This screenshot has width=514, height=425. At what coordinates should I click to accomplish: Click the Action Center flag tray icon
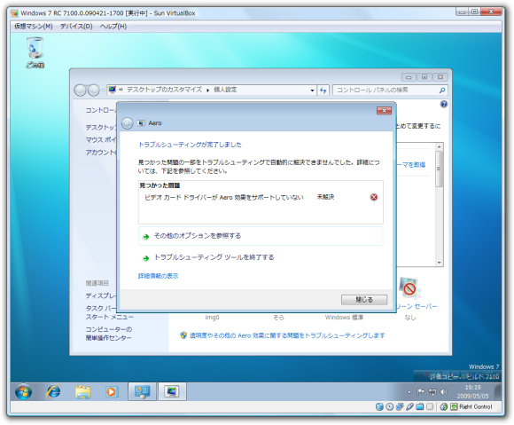point(420,391)
